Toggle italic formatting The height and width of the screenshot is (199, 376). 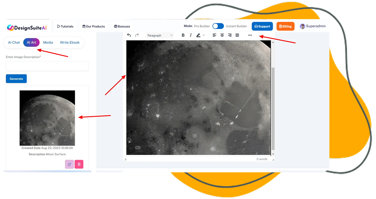tap(191, 35)
